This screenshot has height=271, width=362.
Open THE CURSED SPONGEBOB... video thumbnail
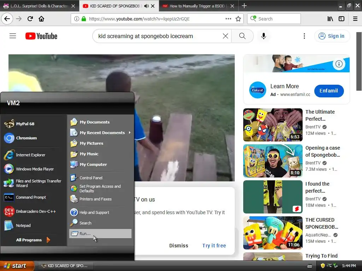(x=273, y=233)
